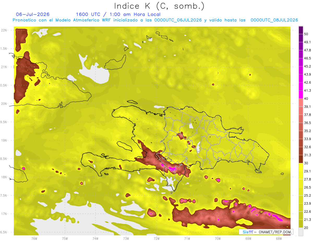This screenshot has height=242, width=313.
Task: Click the title "Indice K (C, somb.)"
Action: coord(159,6)
